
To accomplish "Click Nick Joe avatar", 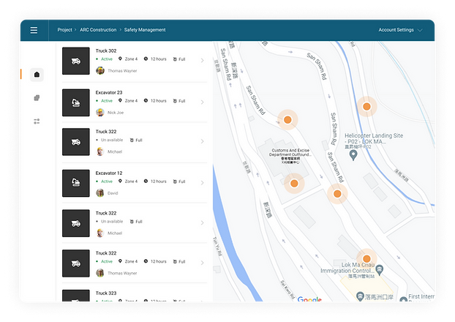I will pos(100,113).
